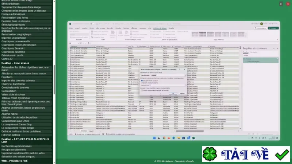Click the Emplacement range selector icon

[x=185, y=85]
